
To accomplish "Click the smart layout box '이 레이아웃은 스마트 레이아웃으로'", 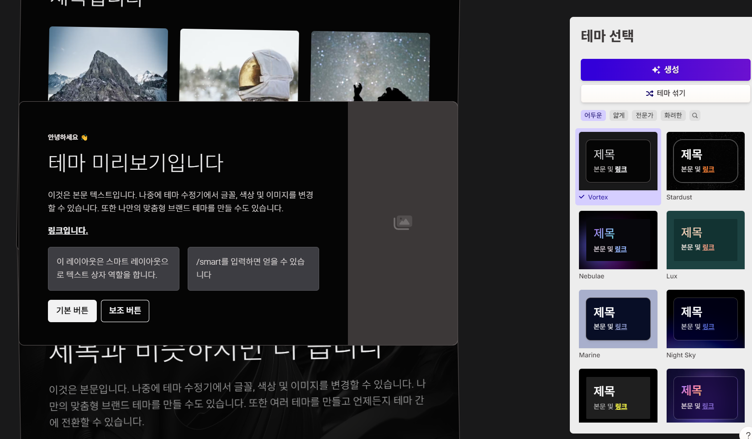I will click(x=114, y=269).
